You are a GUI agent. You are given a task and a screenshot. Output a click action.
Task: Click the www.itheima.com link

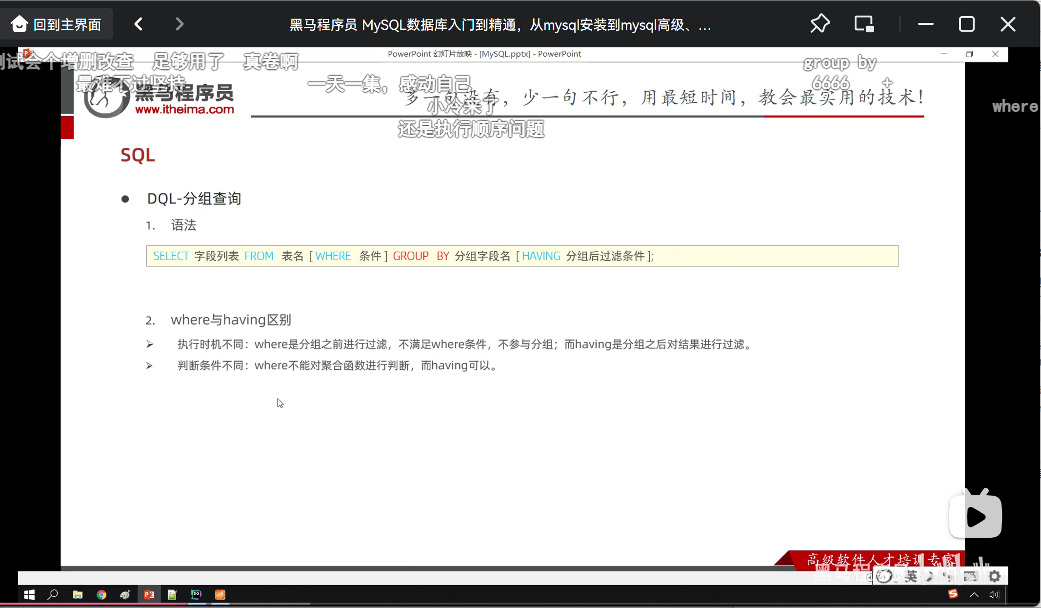[x=184, y=109]
